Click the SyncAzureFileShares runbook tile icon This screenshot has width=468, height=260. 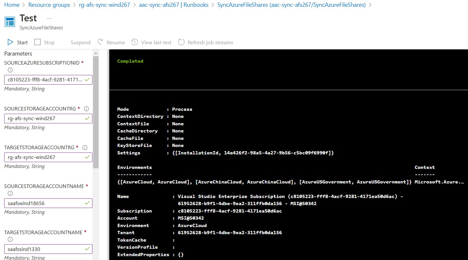tap(10, 21)
